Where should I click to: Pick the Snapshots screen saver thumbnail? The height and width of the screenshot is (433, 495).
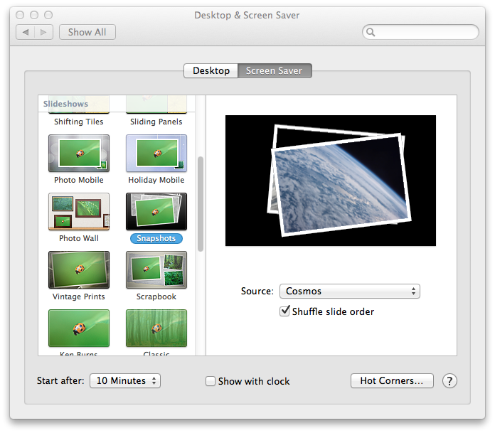[156, 211]
